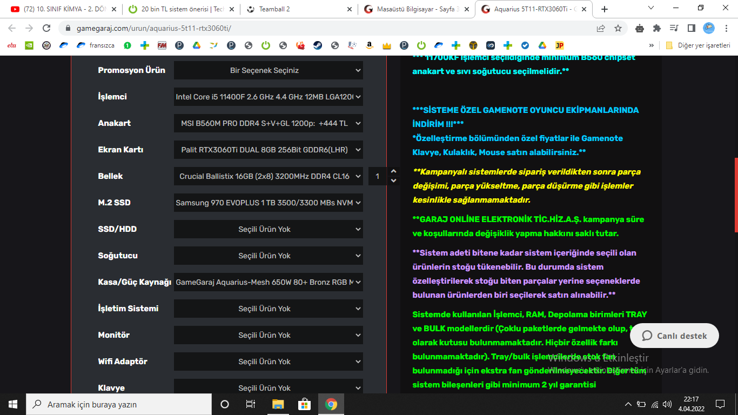Screen dimensions: 738x415
Task: Close the Masaüstü Bilgisayar tab
Action: pyautogui.click(x=467, y=9)
